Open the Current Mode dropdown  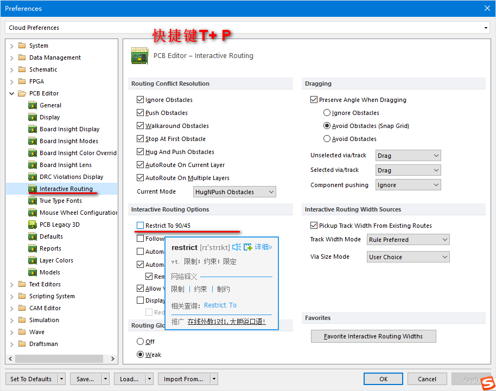click(234, 192)
